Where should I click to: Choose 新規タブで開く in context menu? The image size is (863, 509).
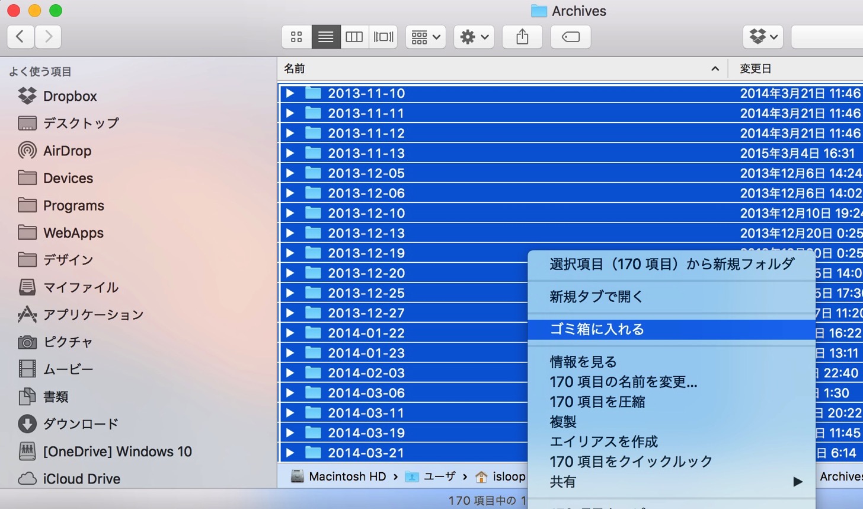[672, 297]
